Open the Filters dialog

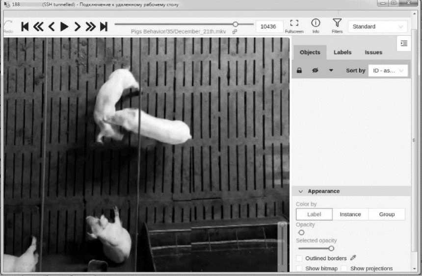[x=337, y=26]
